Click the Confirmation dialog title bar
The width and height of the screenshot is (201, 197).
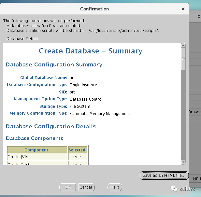click(94, 9)
